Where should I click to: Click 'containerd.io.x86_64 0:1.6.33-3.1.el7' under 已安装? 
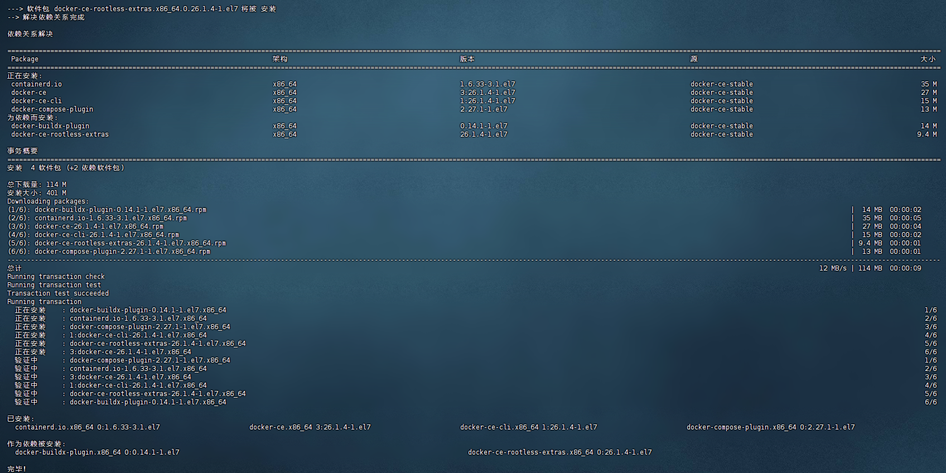pos(88,427)
